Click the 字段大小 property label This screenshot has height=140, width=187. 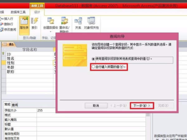click(x=11, y=110)
